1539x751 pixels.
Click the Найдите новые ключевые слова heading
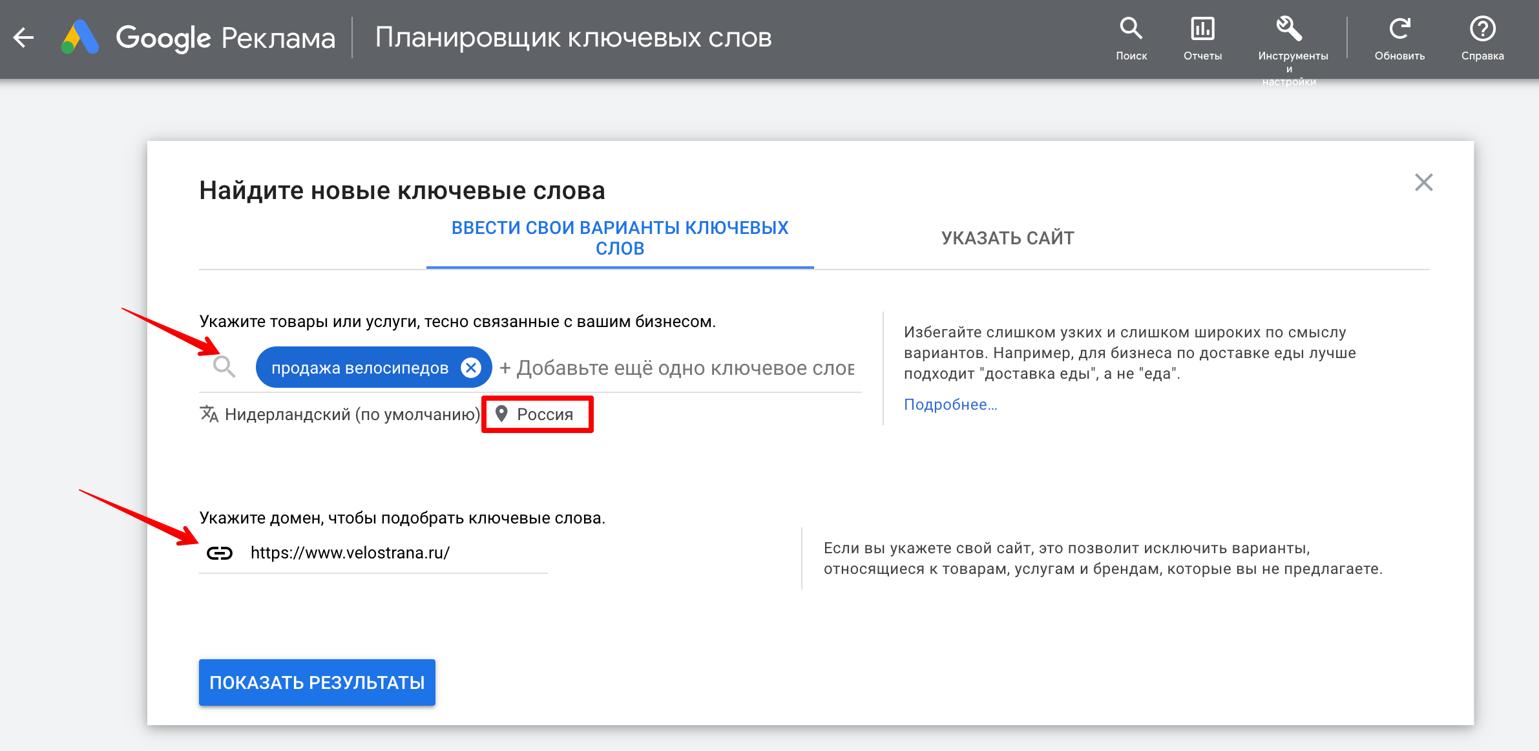(x=402, y=191)
